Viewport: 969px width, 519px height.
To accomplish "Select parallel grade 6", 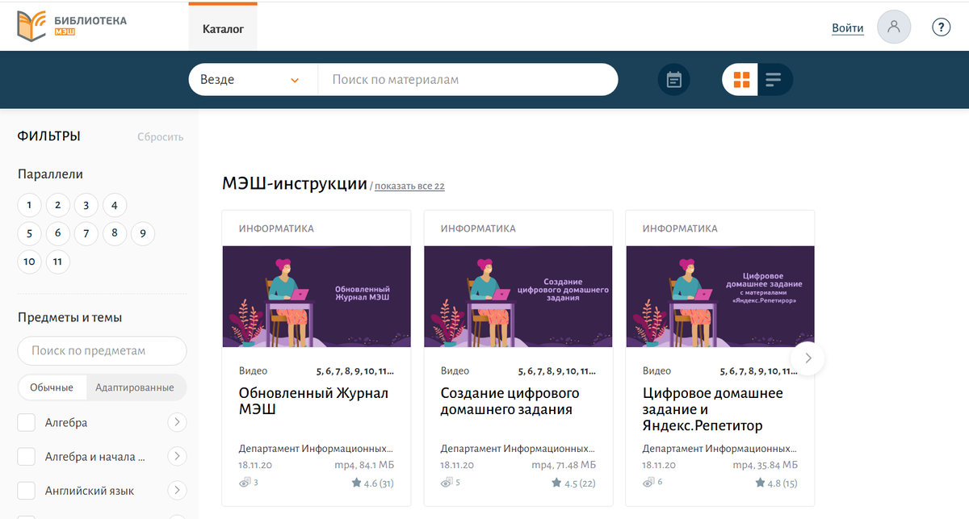I will 58,233.
